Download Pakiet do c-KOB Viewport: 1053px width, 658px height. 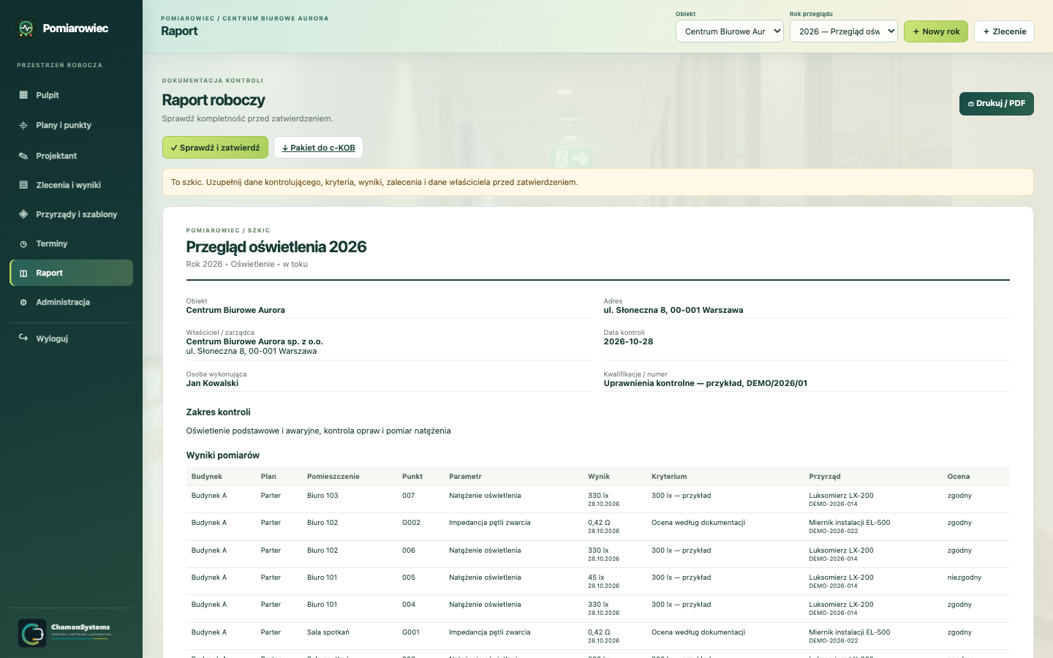[318, 148]
